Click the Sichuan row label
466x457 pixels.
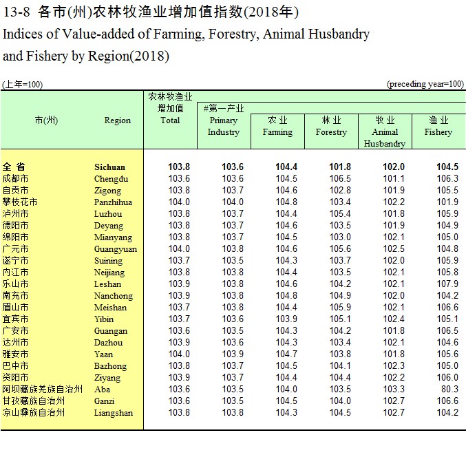[x=109, y=167]
